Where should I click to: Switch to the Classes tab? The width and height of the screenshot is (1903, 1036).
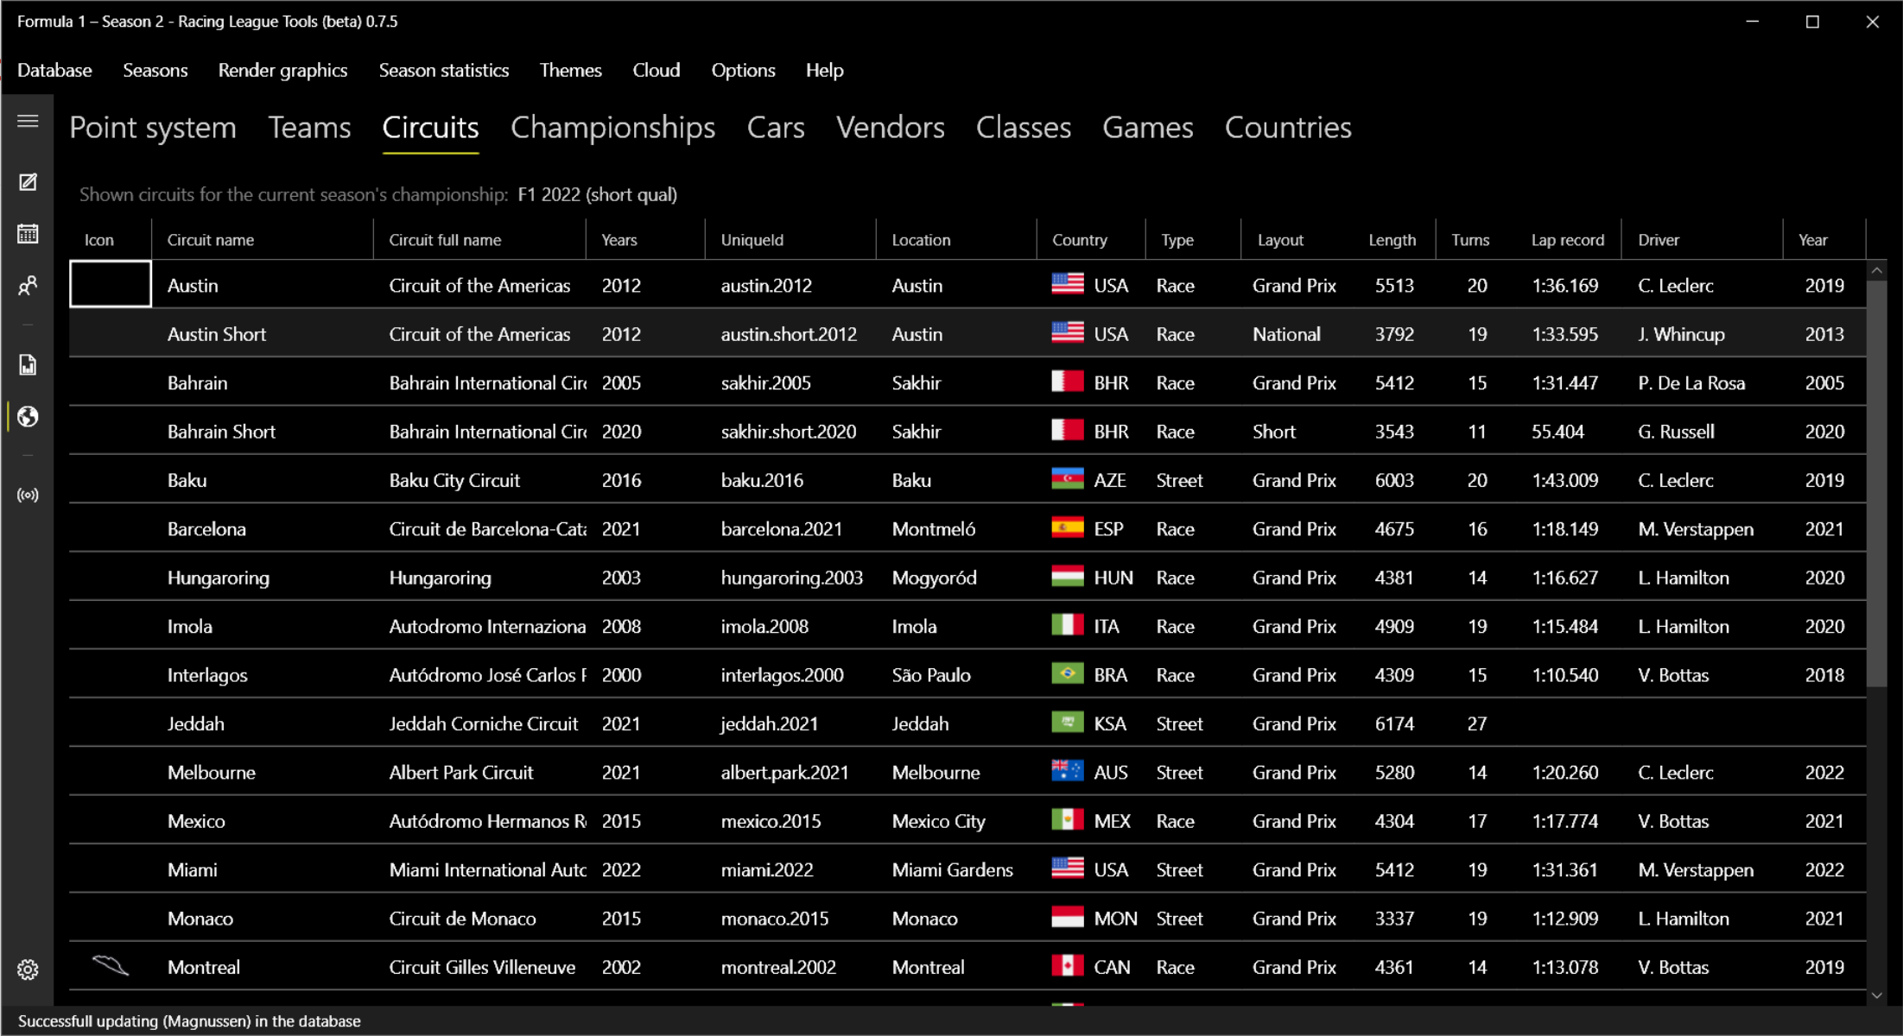pos(1024,128)
